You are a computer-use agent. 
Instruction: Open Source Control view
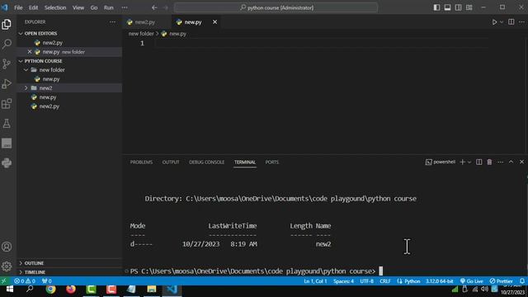[7, 64]
